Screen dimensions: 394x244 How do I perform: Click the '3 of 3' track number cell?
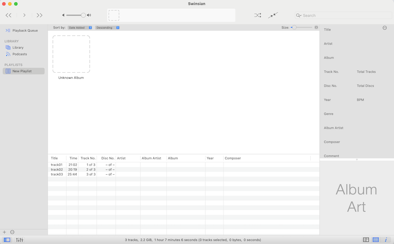pos(91,174)
